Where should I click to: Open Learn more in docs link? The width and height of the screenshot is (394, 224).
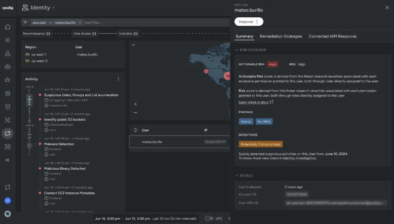click(253, 102)
